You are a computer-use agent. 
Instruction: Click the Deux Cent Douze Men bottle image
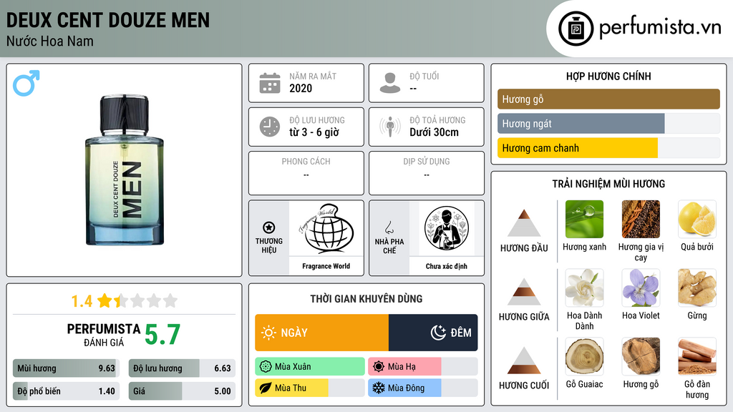125,170
